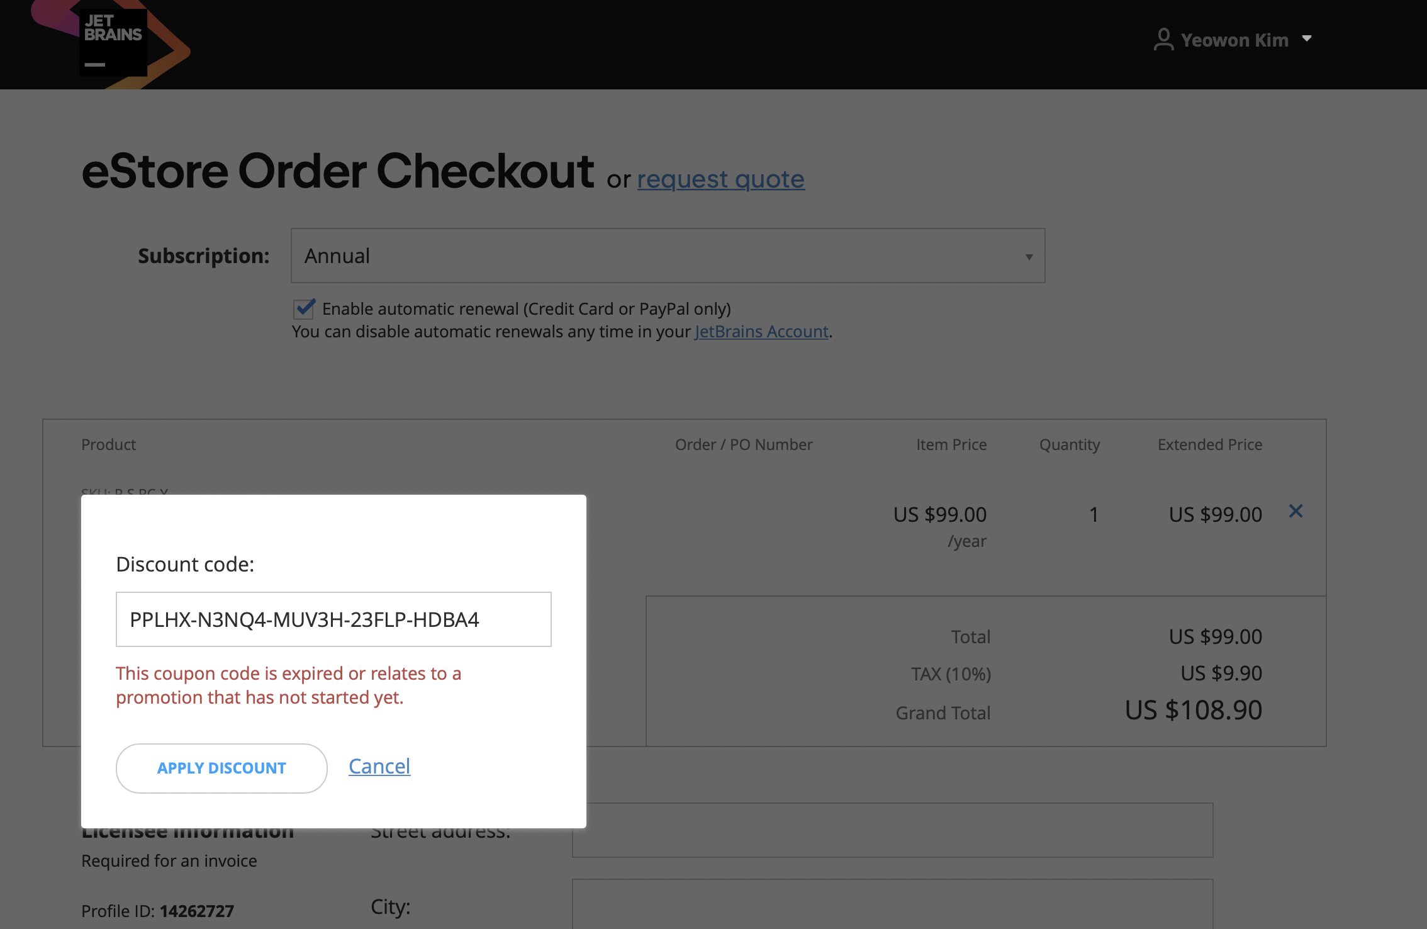Click the Grand Total amount US $108.90

[1193, 710]
